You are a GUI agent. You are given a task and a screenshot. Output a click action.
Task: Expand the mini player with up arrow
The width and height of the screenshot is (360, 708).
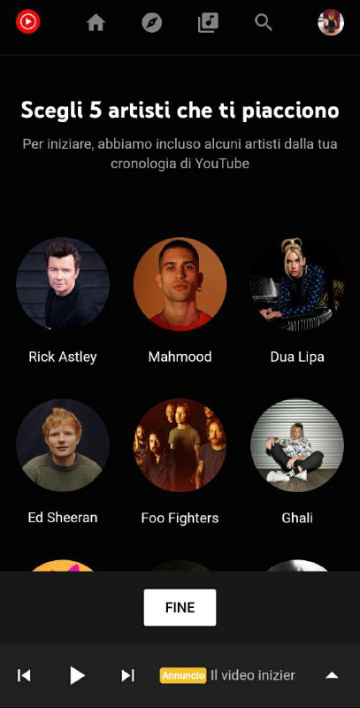click(x=332, y=675)
